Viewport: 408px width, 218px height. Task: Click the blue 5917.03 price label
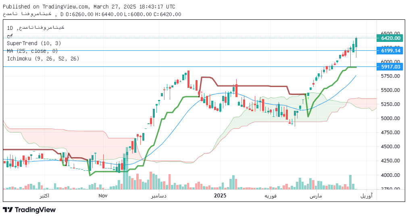390,66
